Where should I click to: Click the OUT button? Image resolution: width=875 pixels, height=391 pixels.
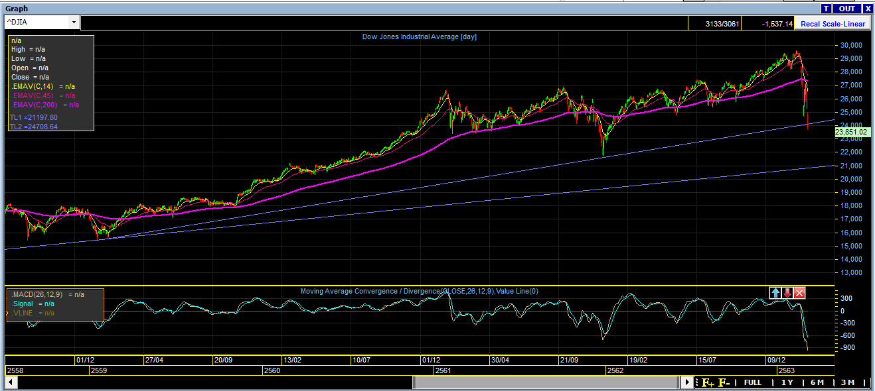click(x=846, y=9)
